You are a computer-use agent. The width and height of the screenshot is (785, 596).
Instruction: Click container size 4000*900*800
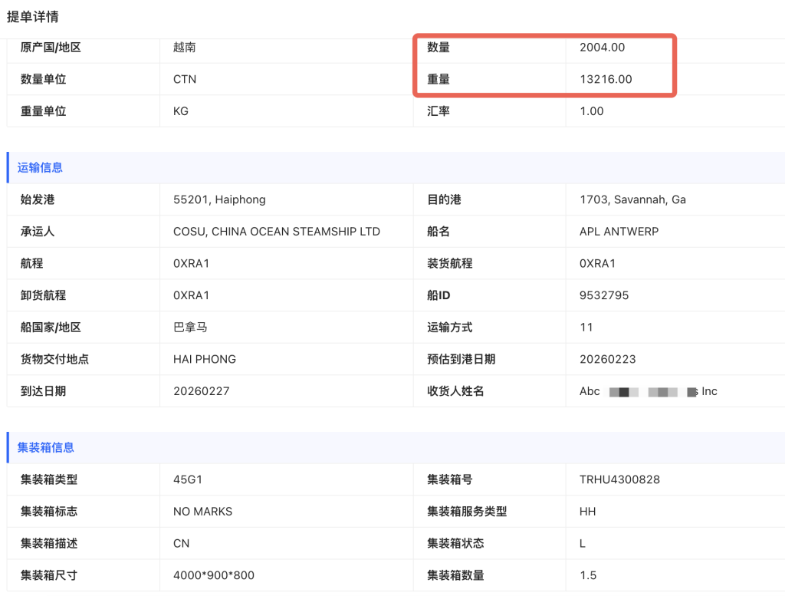[x=214, y=575]
